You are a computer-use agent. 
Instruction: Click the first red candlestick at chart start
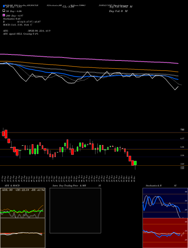pyautogui.click(x=3, y=133)
